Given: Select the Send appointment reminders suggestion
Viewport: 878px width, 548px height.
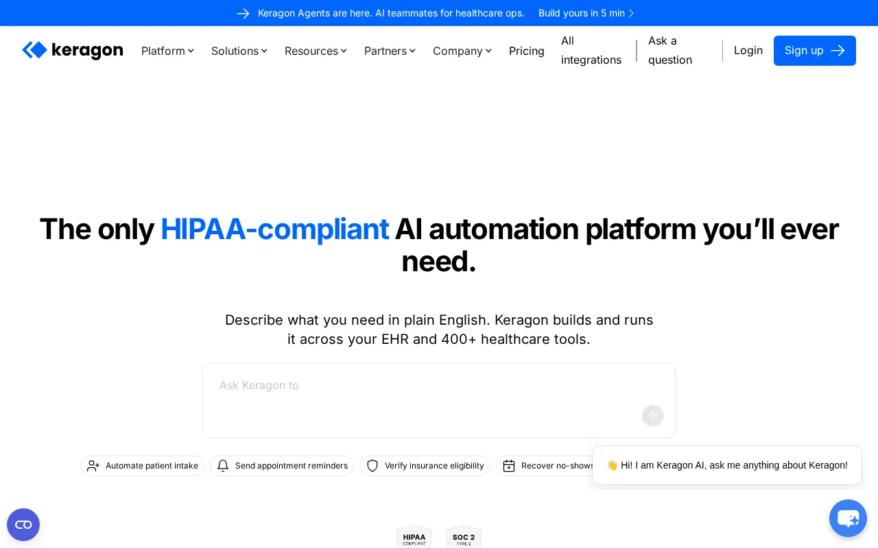Looking at the screenshot, I should [x=282, y=466].
